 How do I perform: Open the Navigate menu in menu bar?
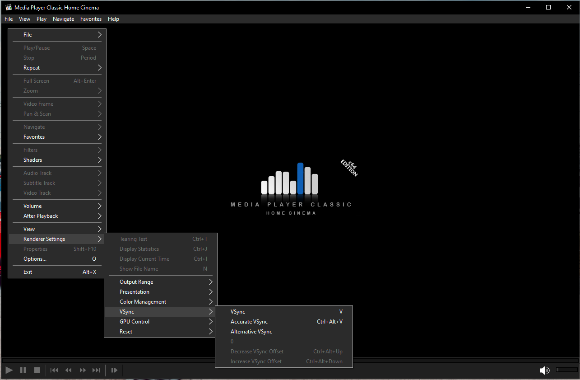tap(63, 19)
